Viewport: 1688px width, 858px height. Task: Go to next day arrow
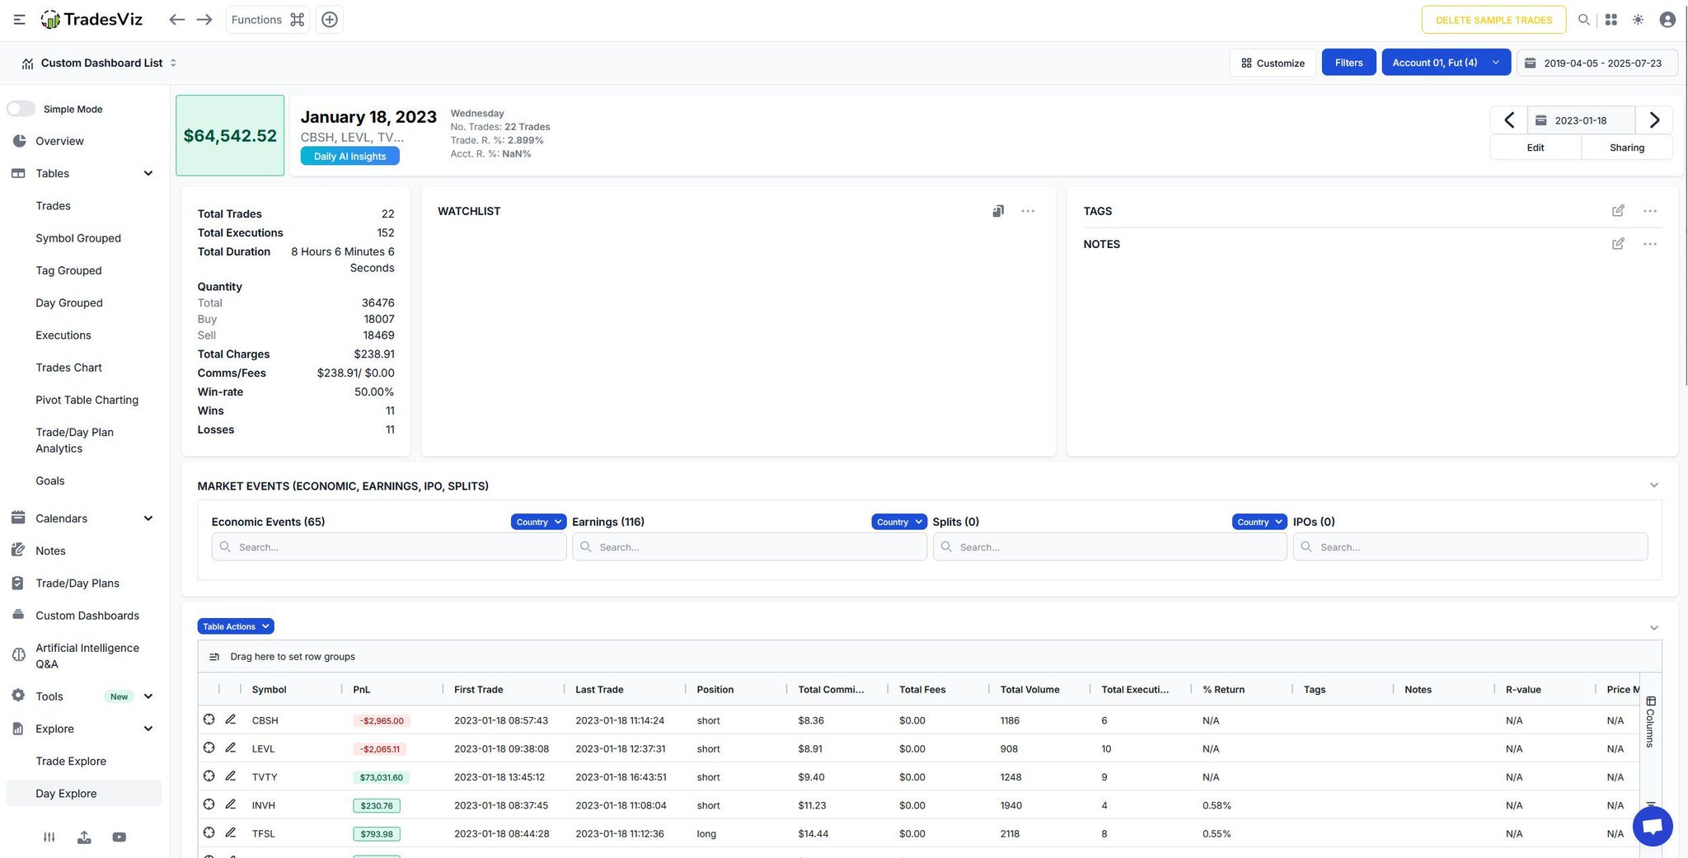[x=1654, y=120]
